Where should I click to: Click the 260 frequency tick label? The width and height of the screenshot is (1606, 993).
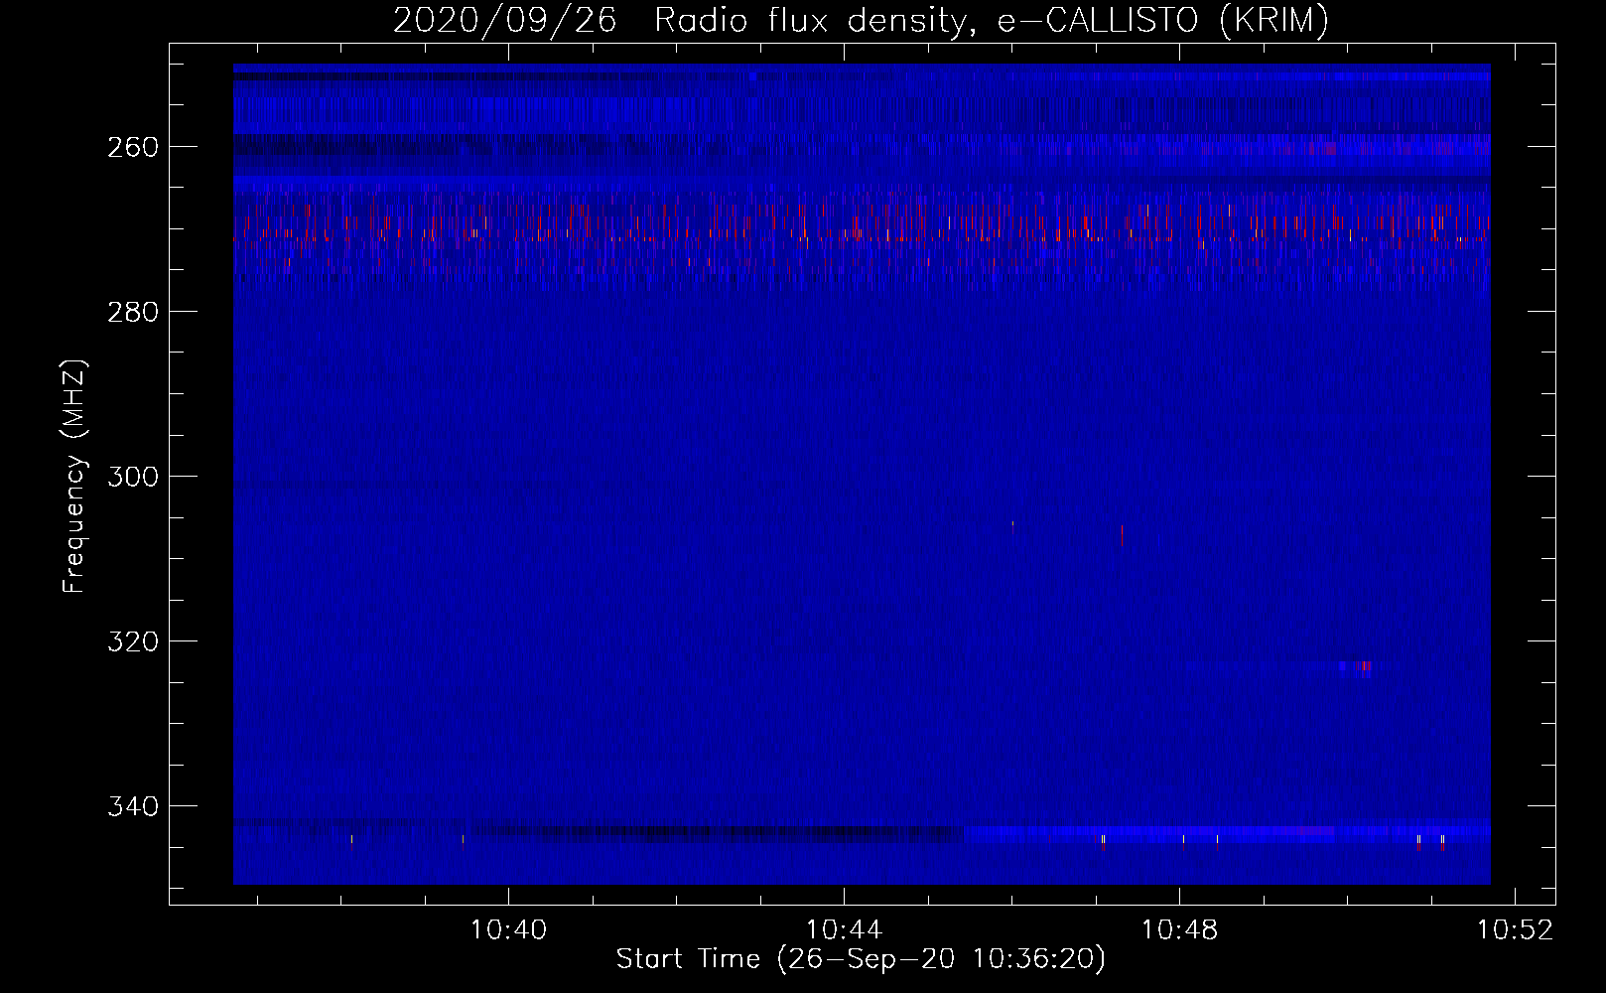tap(133, 147)
